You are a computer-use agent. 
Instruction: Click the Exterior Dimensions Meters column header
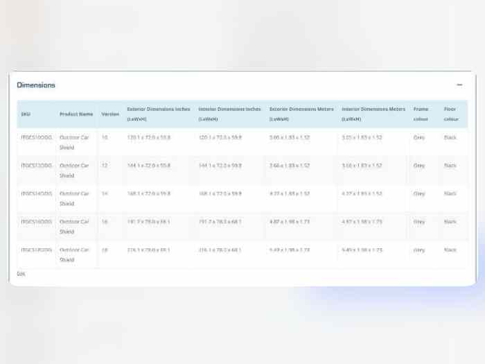point(301,114)
